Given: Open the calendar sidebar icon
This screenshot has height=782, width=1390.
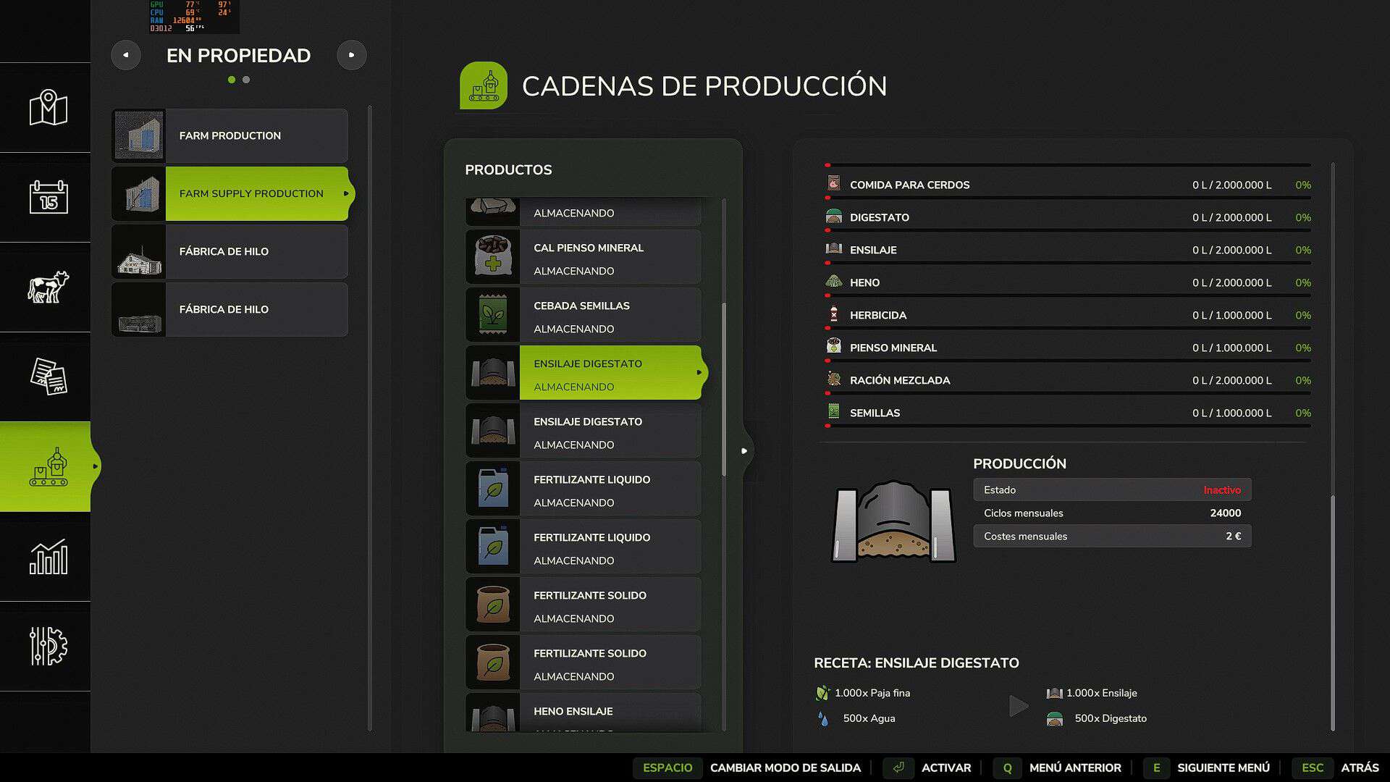Looking at the screenshot, I should tap(48, 197).
